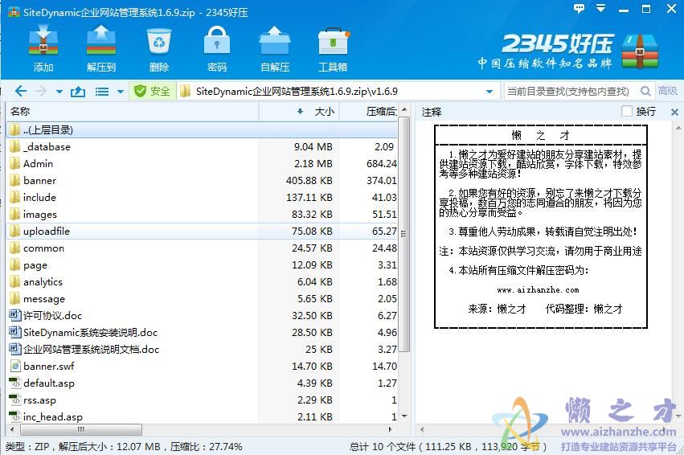Click the 9.04 MB size cell
Screen dimensions: 684x455
[313, 147]
